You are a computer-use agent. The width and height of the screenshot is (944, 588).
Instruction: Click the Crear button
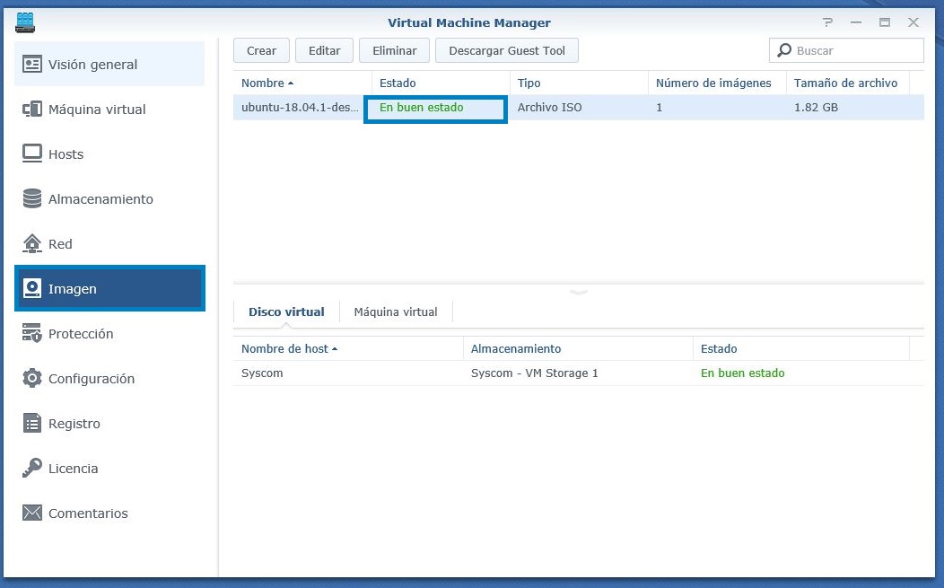pos(261,50)
